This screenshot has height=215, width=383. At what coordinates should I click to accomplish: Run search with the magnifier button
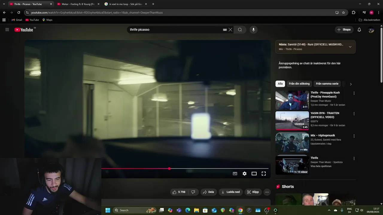coord(240,30)
